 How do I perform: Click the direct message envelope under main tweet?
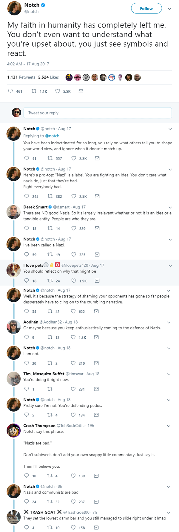point(81,91)
